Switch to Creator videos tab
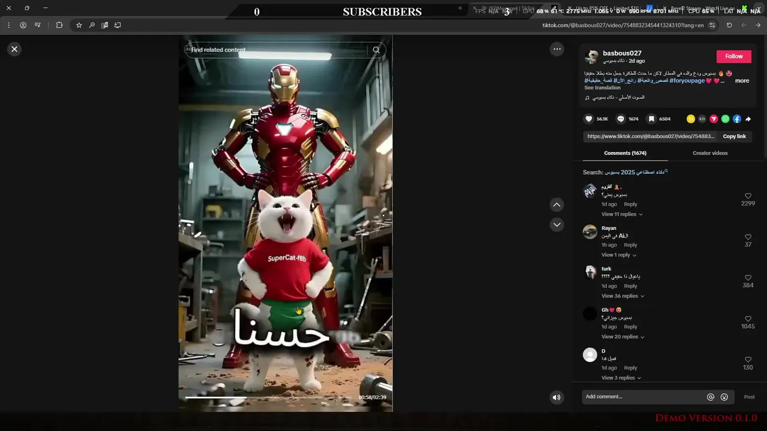 point(710,153)
